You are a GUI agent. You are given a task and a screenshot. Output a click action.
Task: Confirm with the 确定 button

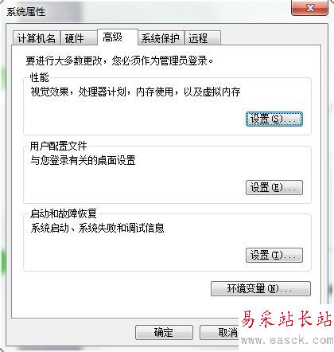click(164, 332)
